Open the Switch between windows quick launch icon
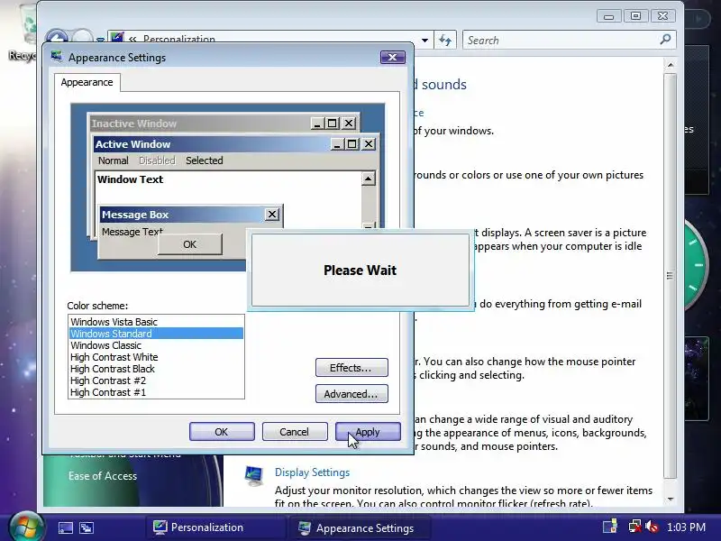 (86, 527)
